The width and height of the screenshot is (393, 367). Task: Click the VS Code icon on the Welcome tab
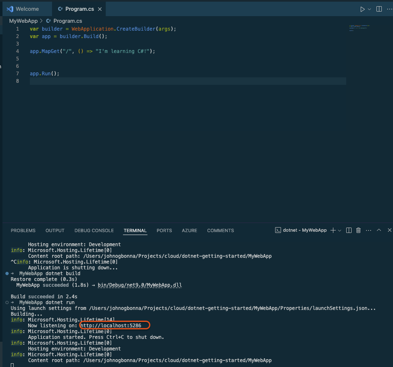[x=10, y=9]
